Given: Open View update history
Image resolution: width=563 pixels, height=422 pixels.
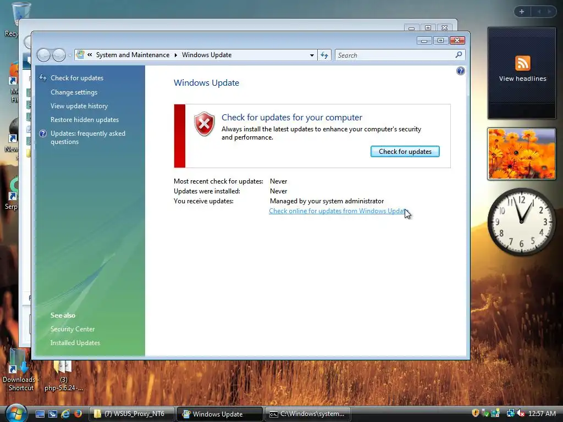Looking at the screenshot, I should tap(79, 106).
